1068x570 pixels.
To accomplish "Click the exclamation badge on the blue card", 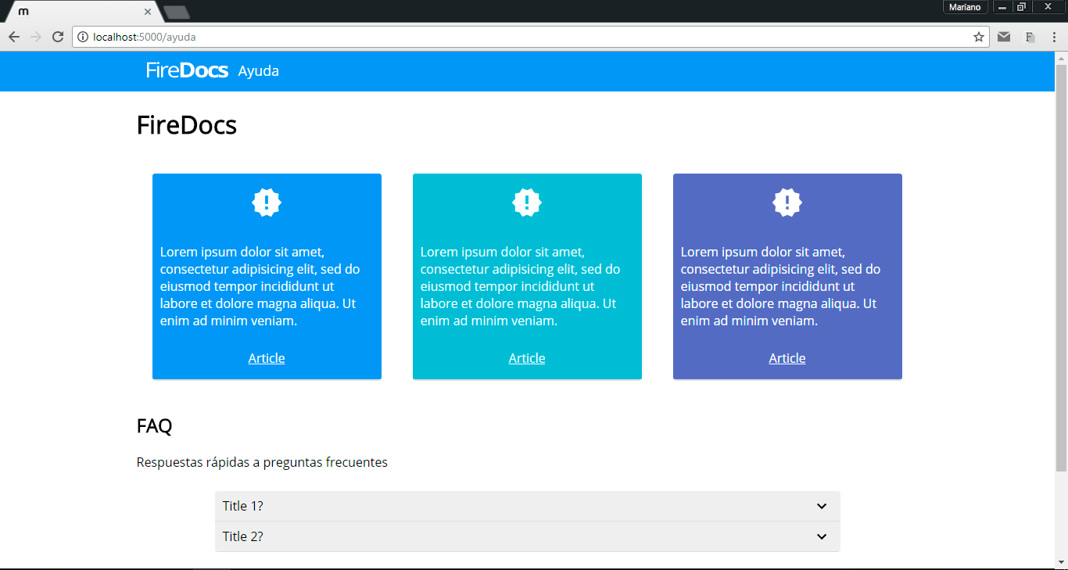I will point(267,202).
